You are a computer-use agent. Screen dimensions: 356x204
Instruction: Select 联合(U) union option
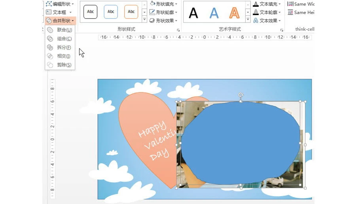(60, 30)
